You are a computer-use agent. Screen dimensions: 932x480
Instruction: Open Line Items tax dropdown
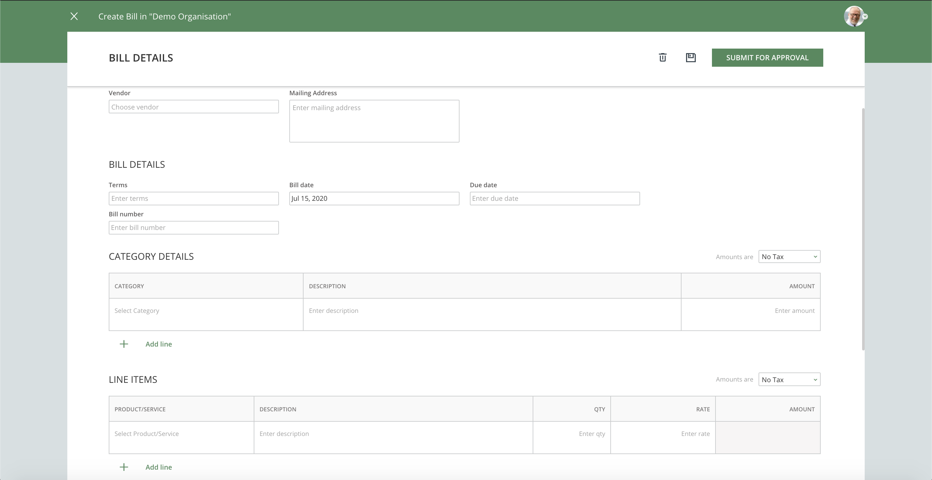pyautogui.click(x=789, y=379)
